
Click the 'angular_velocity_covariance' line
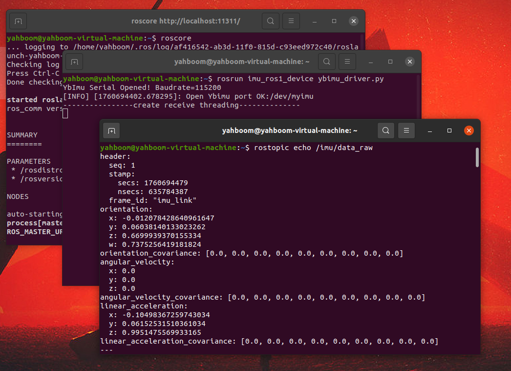pos(263,297)
